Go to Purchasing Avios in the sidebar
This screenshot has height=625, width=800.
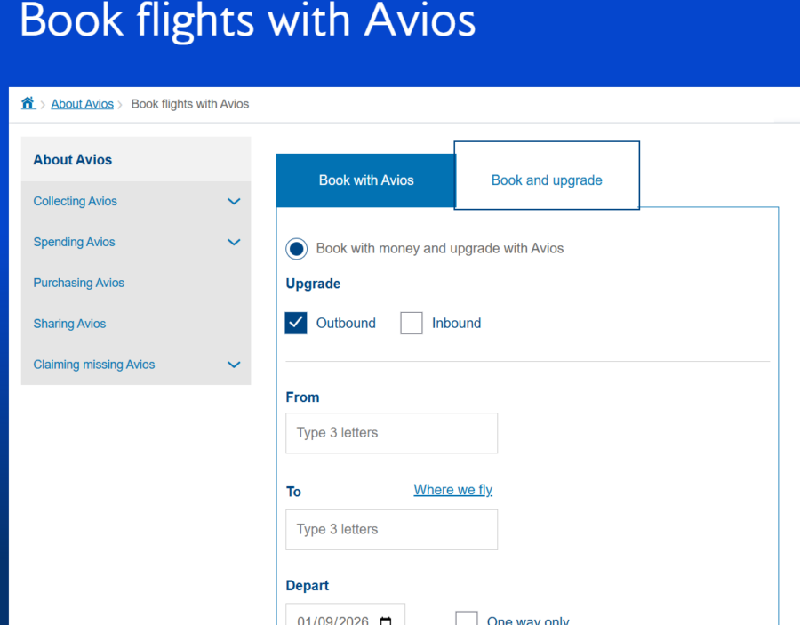78,283
